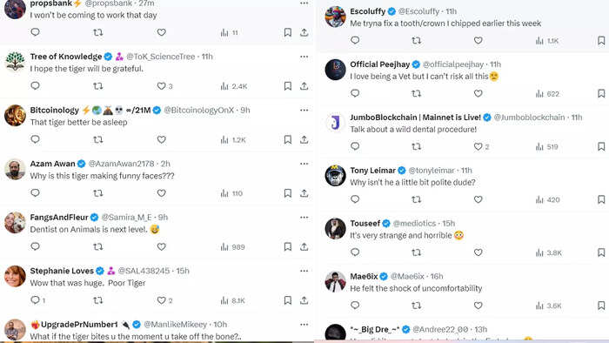The image size is (609, 343).
Task: Repost the Bitcoinology tweet
Action: pyautogui.click(x=97, y=139)
